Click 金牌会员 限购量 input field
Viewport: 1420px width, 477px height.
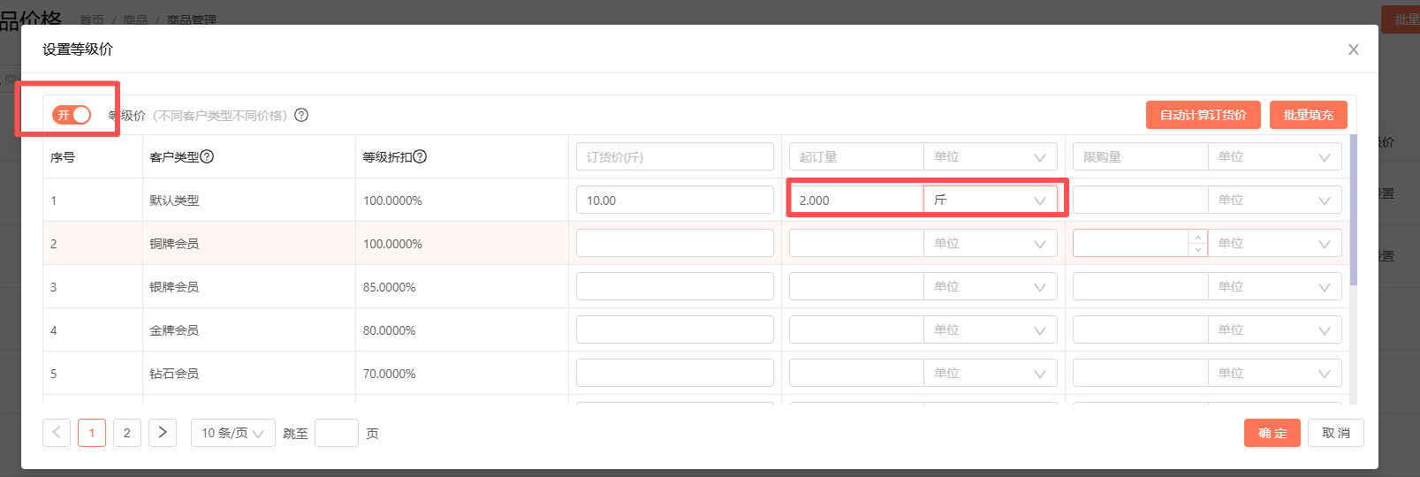[1140, 329]
